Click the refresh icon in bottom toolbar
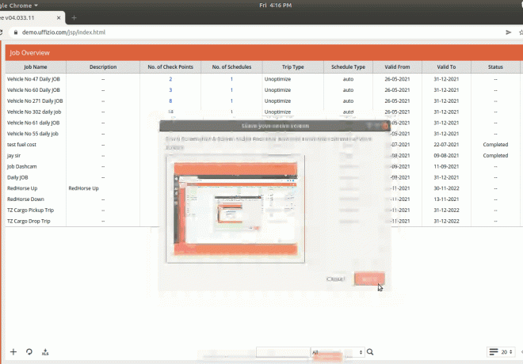Viewport: 523px width, 364px height. pyautogui.click(x=29, y=351)
